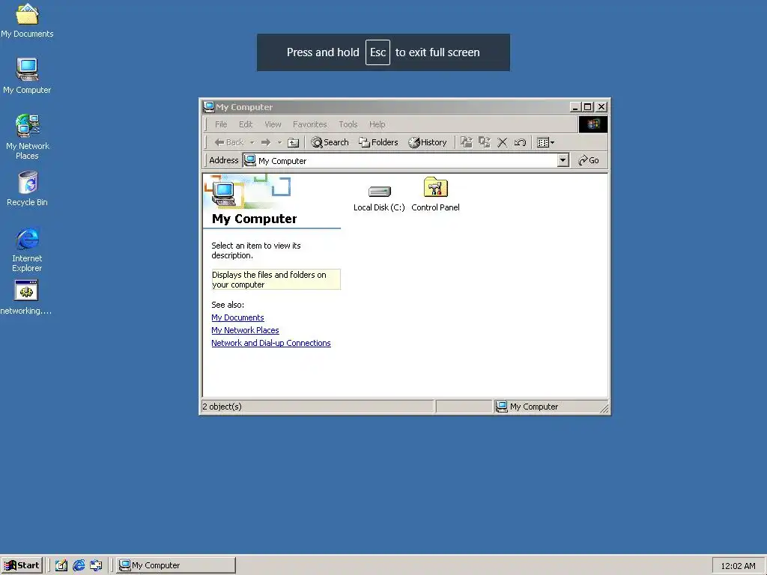Open the Tools menu

tap(348, 124)
